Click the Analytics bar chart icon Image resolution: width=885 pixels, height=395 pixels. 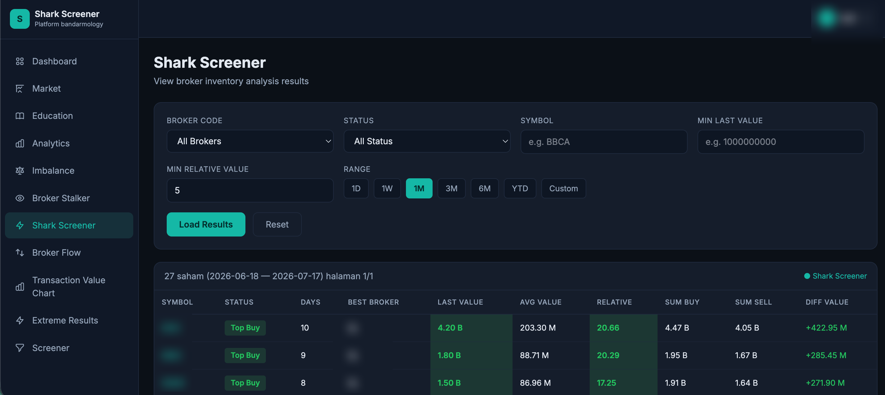(x=20, y=143)
